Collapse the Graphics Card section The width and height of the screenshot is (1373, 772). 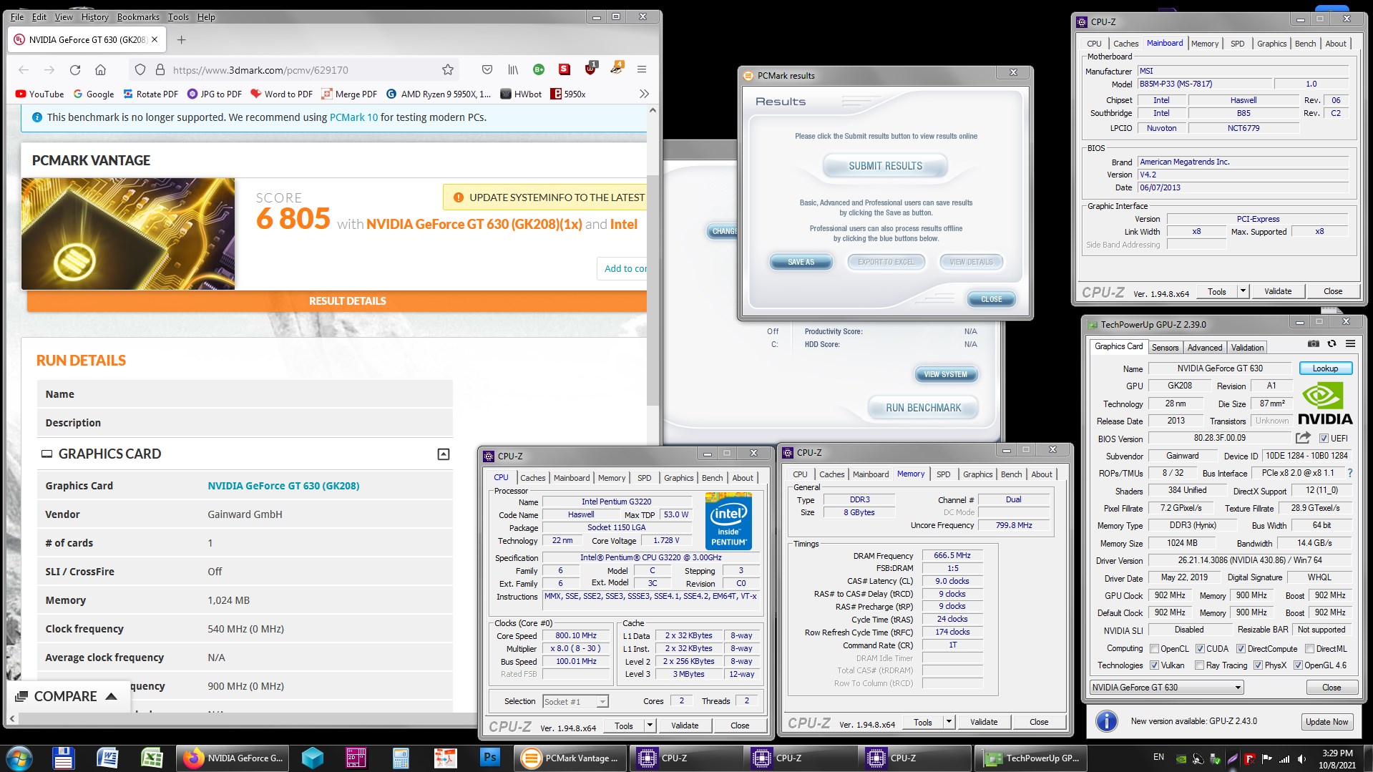point(444,454)
